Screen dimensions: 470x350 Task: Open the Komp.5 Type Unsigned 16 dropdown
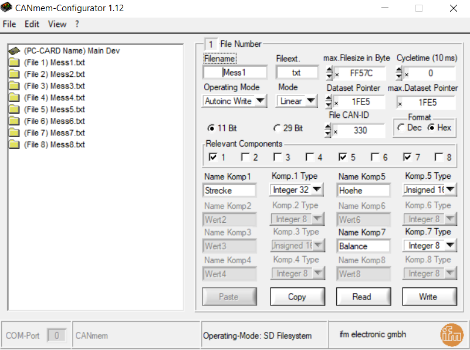[430, 190]
